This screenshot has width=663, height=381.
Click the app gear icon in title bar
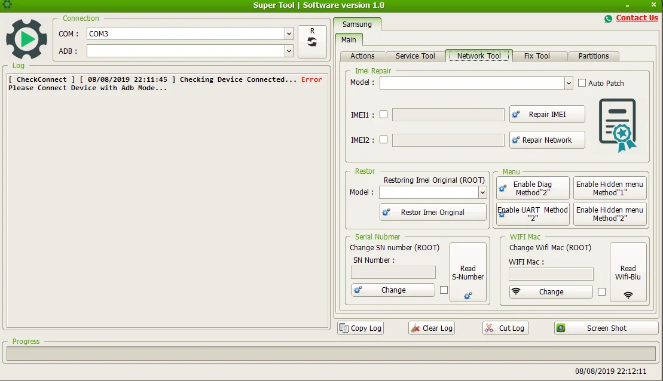tap(7, 5)
